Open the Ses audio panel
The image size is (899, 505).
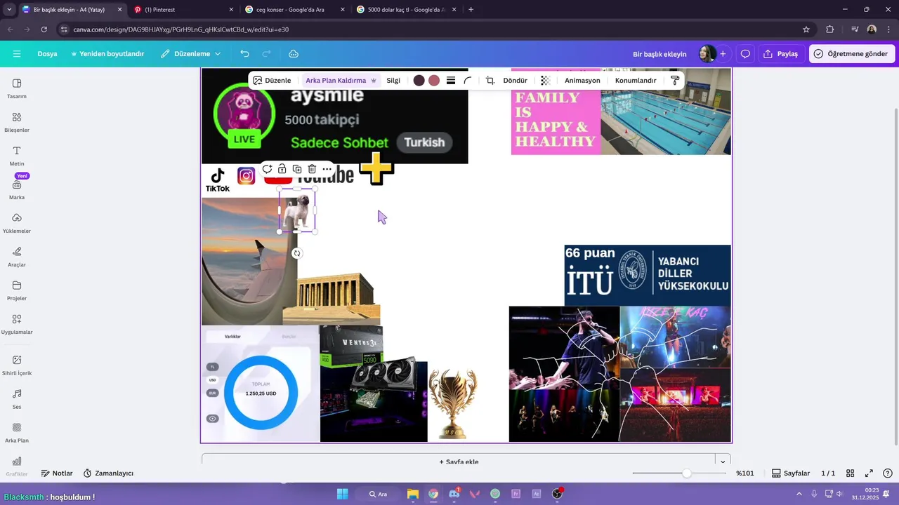point(17,398)
